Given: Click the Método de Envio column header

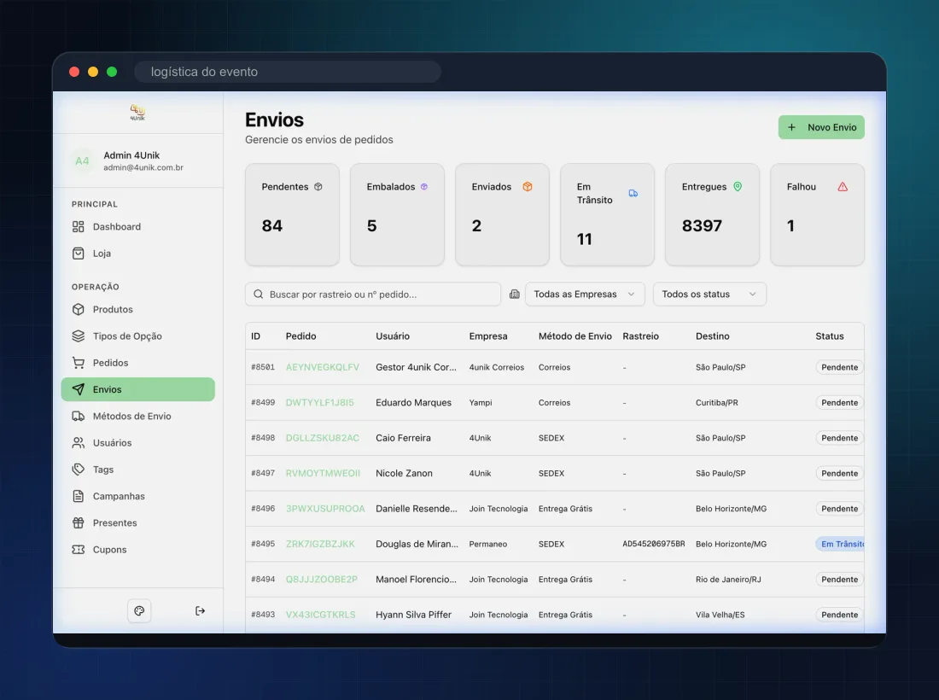Looking at the screenshot, I should 574,336.
